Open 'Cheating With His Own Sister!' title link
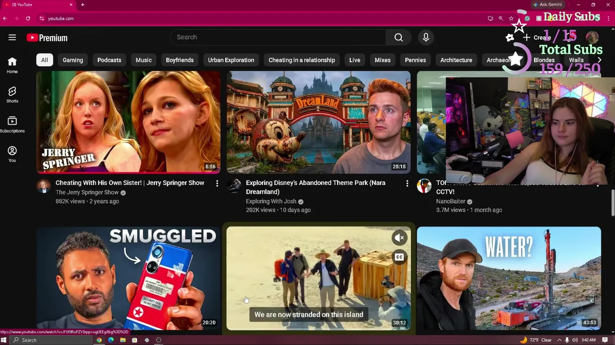 (x=130, y=183)
